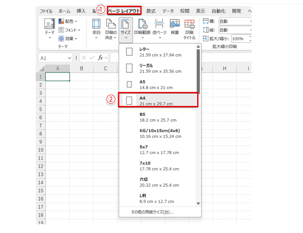Click the 拡大/縮小 (Scale) icon

point(206,37)
